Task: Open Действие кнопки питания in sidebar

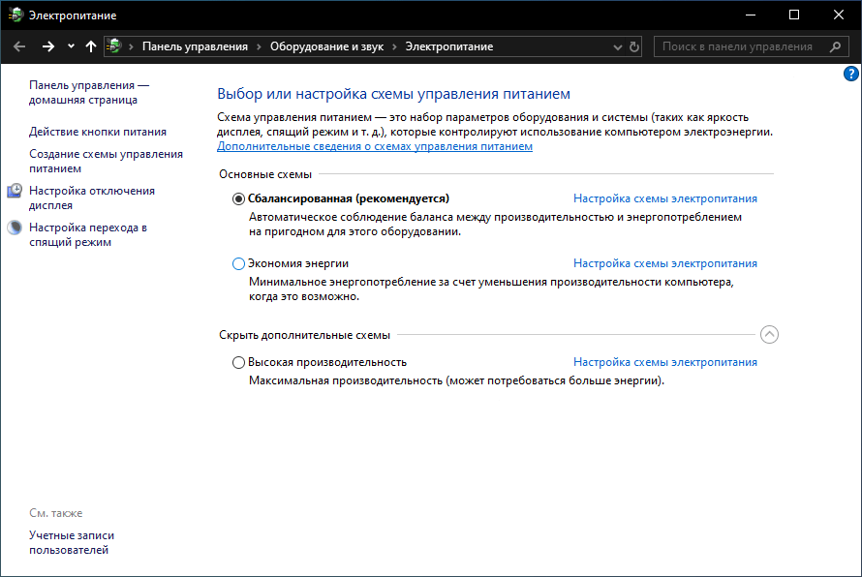Action: pyautogui.click(x=98, y=132)
